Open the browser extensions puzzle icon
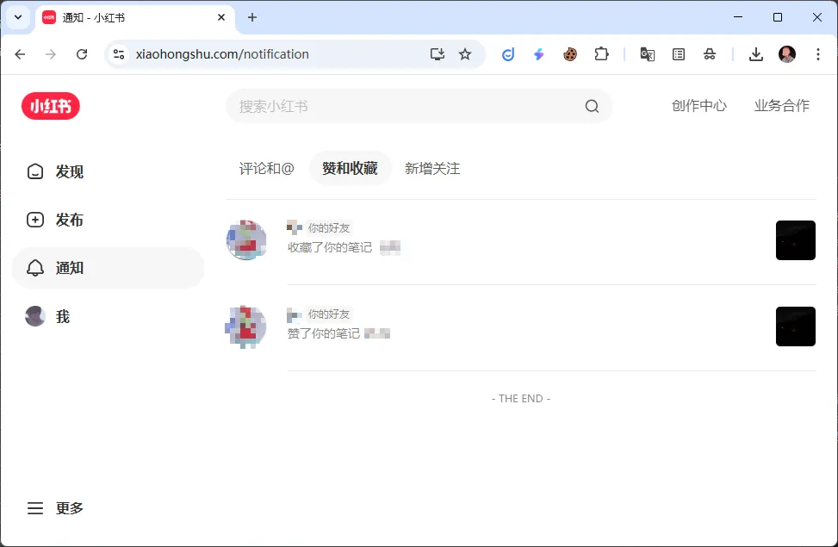 [601, 54]
